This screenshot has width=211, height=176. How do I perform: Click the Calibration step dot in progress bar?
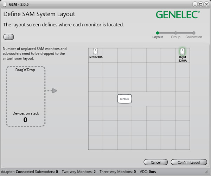pos(194,33)
